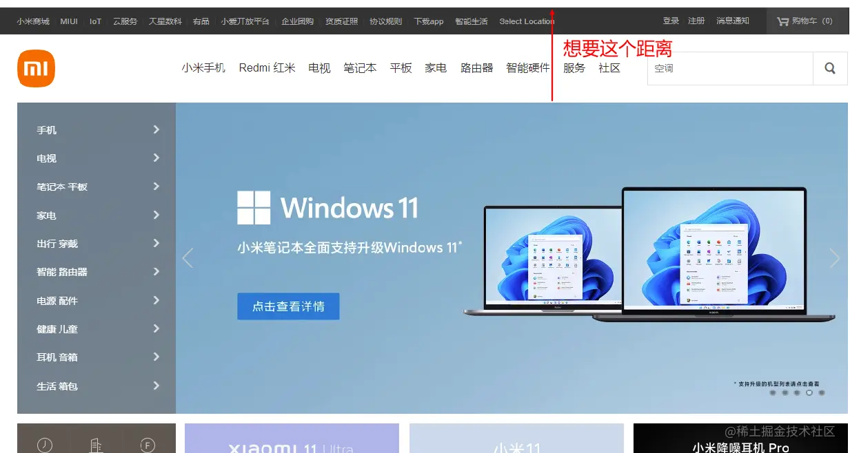Screen dimensions: 850x453
Task: Open 笔记本 in main navigation bar
Action: (360, 68)
